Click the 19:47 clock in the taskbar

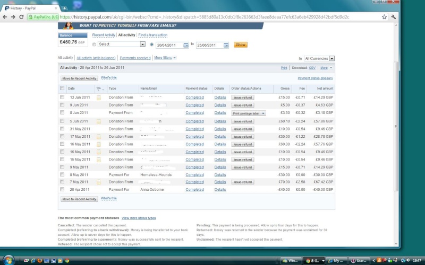coord(417,261)
